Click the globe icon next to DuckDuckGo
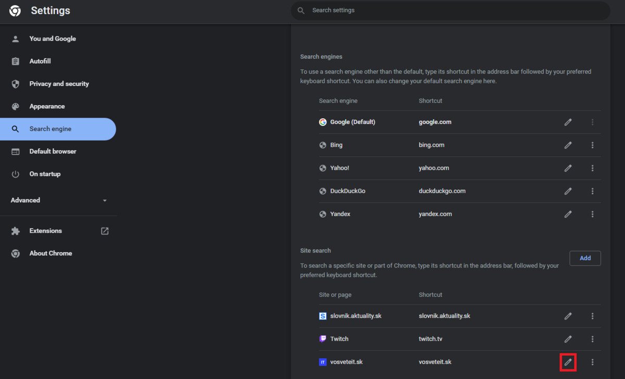The width and height of the screenshot is (625, 379). click(x=323, y=191)
